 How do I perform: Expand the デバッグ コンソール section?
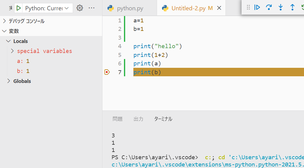[x=51, y=21]
